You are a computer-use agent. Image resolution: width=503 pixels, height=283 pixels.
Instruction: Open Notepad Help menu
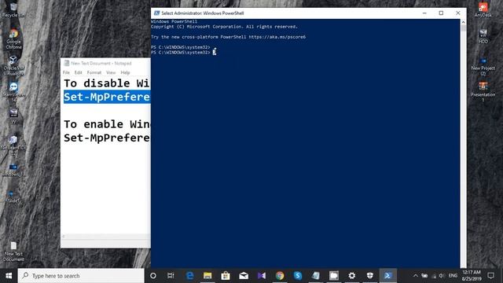click(x=125, y=72)
